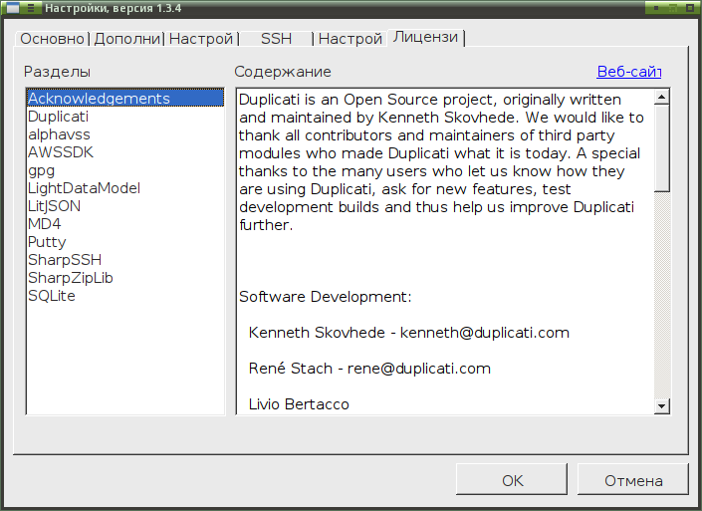Click the kenneth@duplicati.com line
The height and width of the screenshot is (511, 702).
(409, 333)
